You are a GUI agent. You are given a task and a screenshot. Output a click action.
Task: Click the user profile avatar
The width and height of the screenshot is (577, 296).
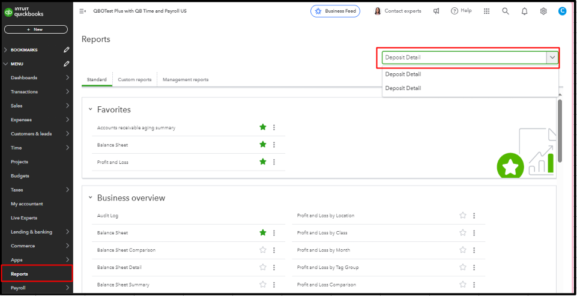(562, 11)
